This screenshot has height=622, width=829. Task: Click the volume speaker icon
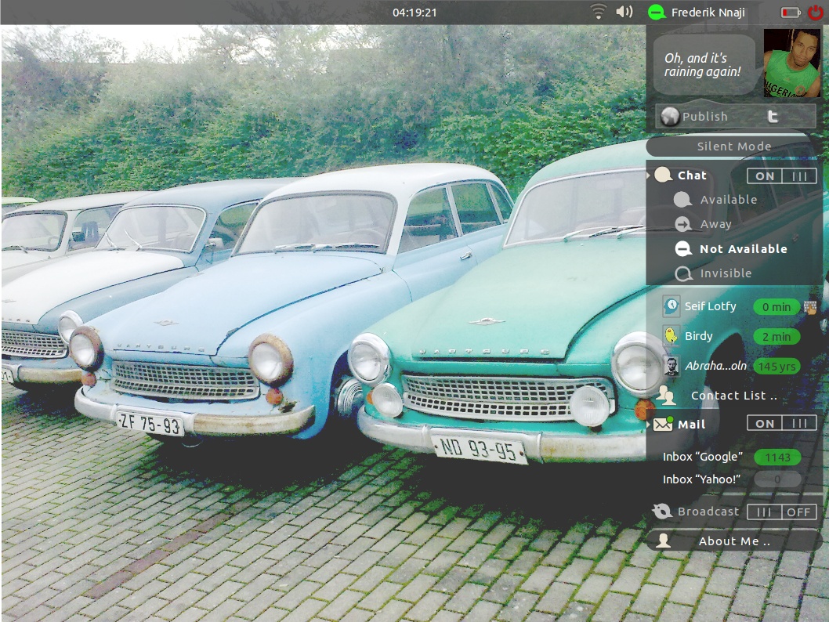(x=624, y=12)
